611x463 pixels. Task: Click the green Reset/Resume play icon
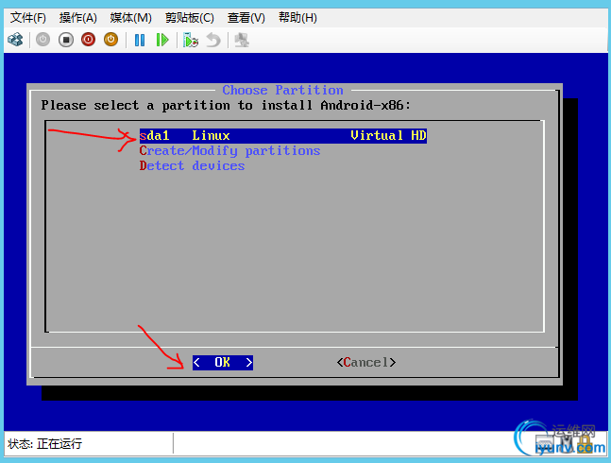[162, 40]
